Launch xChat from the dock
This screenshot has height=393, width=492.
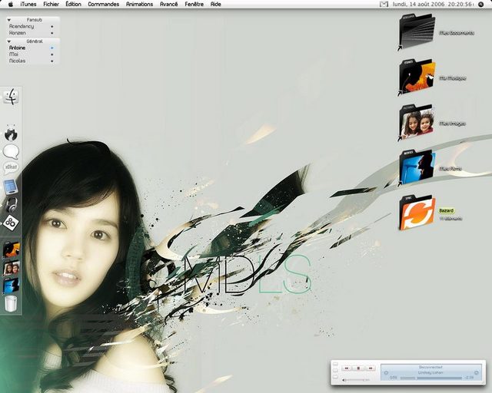(11, 168)
